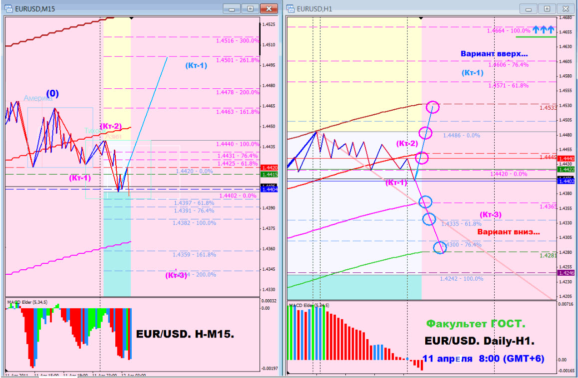Select the "Факультет ГОСТ." caption
Screen dimensions: 578x378
[x=476, y=324]
